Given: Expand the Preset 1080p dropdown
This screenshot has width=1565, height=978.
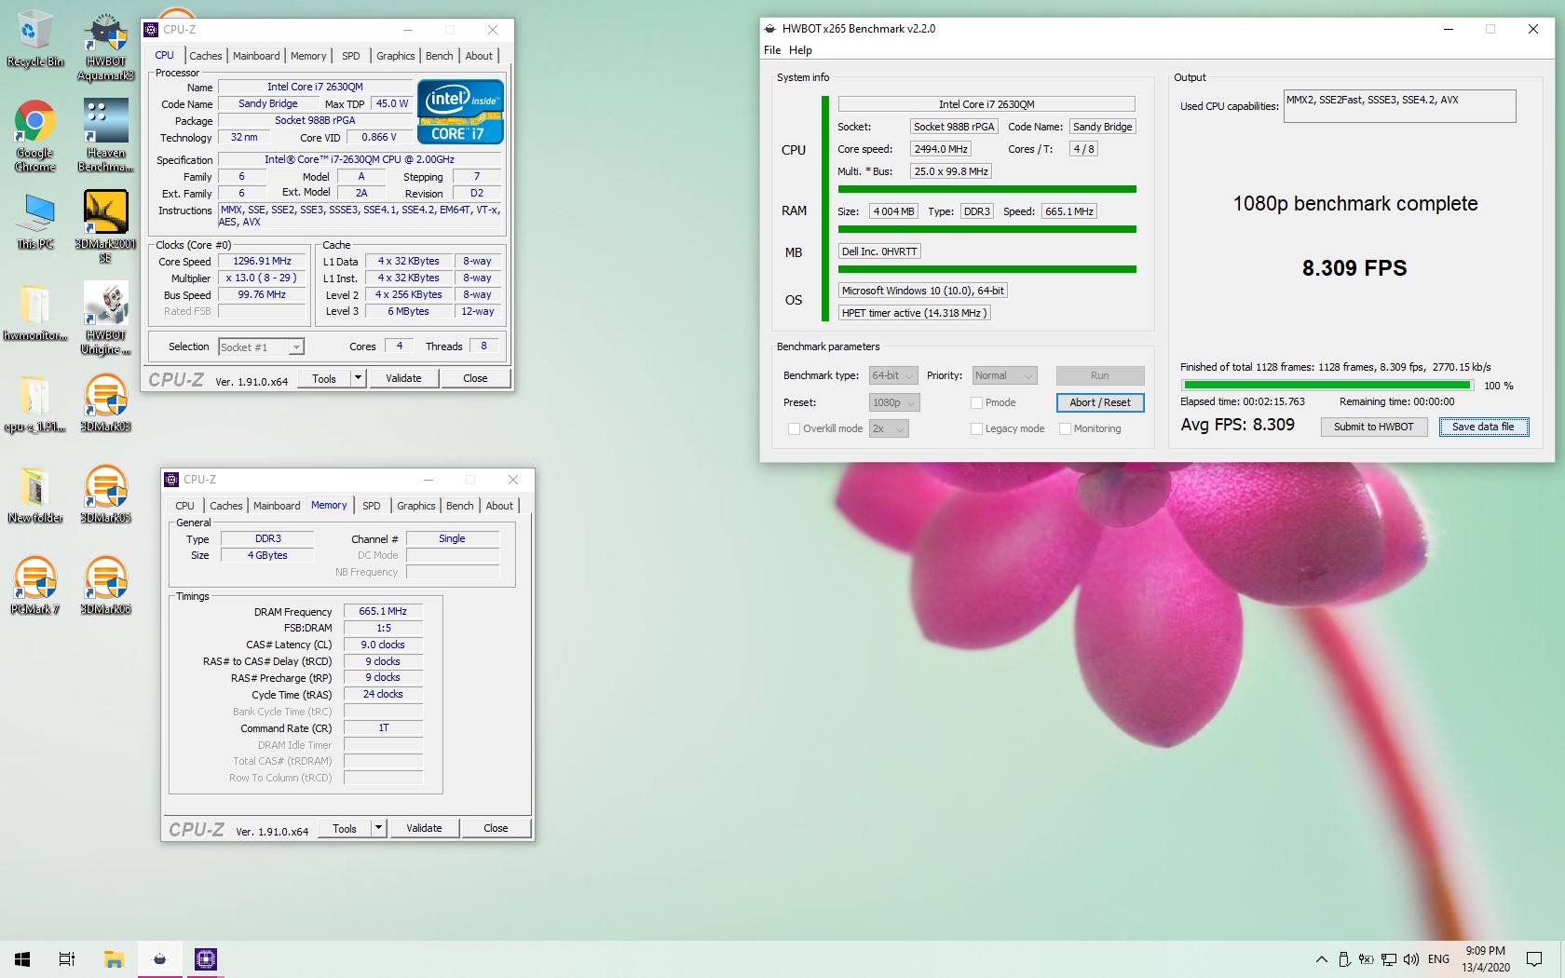Looking at the screenshot, I should [894, 402].
